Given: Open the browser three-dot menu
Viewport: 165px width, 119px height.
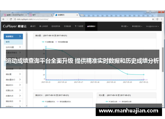Looking at the screenshot, I should tap(161, 19).
